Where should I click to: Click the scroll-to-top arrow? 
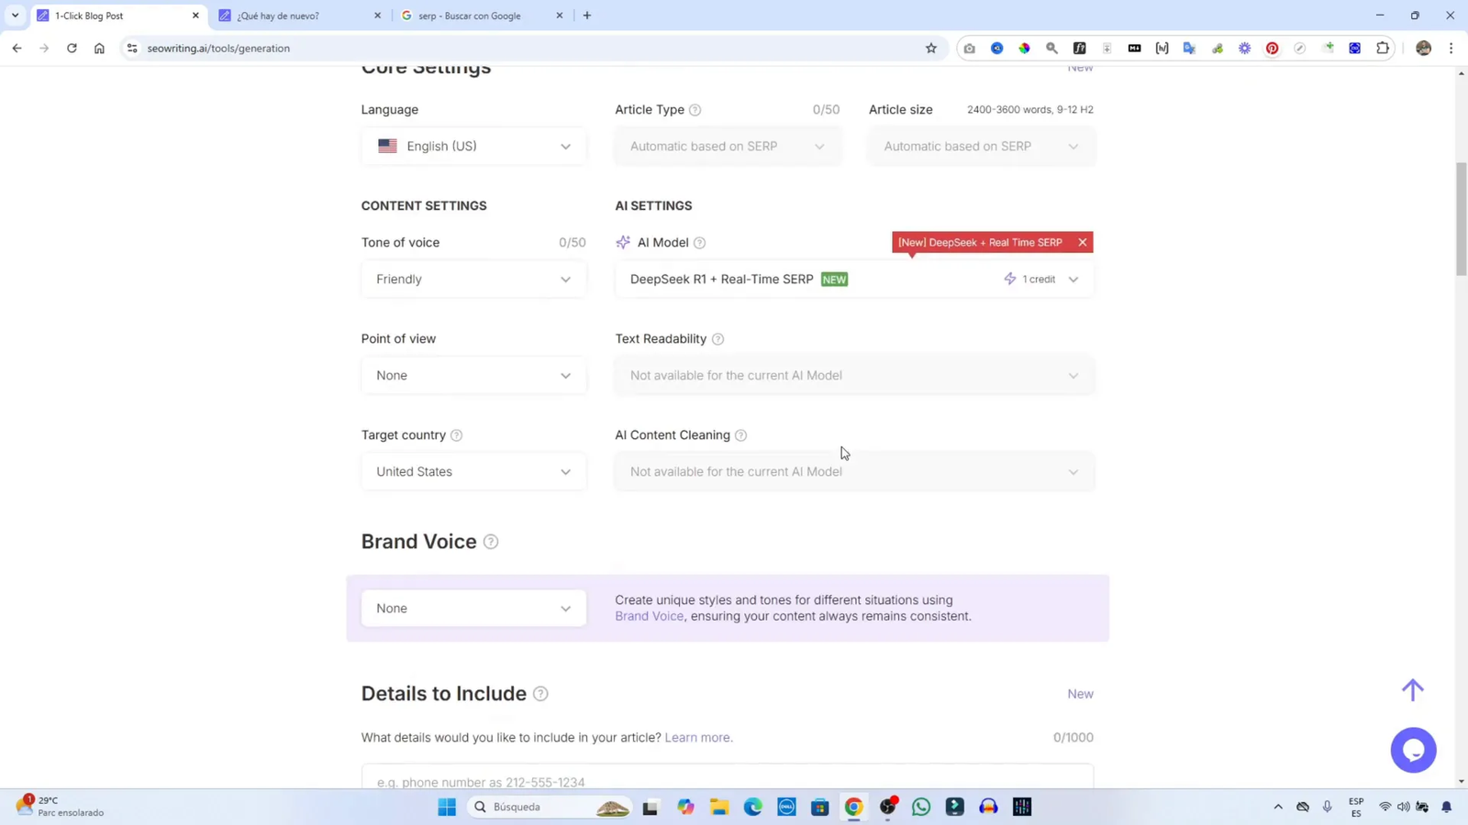[x=1413, y=689]
